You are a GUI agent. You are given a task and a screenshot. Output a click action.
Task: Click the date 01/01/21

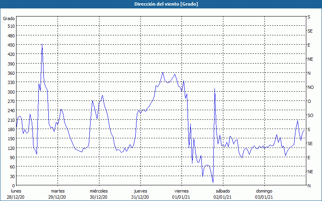[181, 197]
